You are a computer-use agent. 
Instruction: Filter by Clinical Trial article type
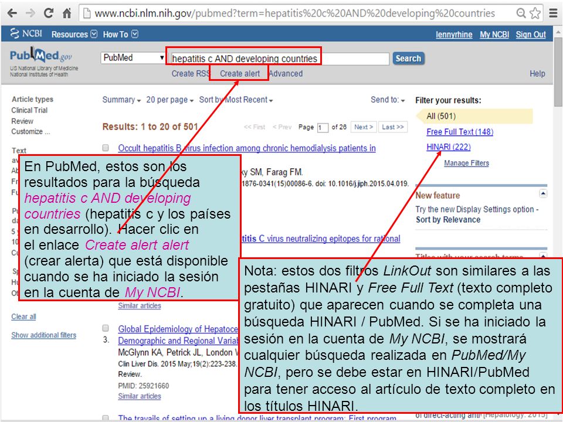coord(29,110)
